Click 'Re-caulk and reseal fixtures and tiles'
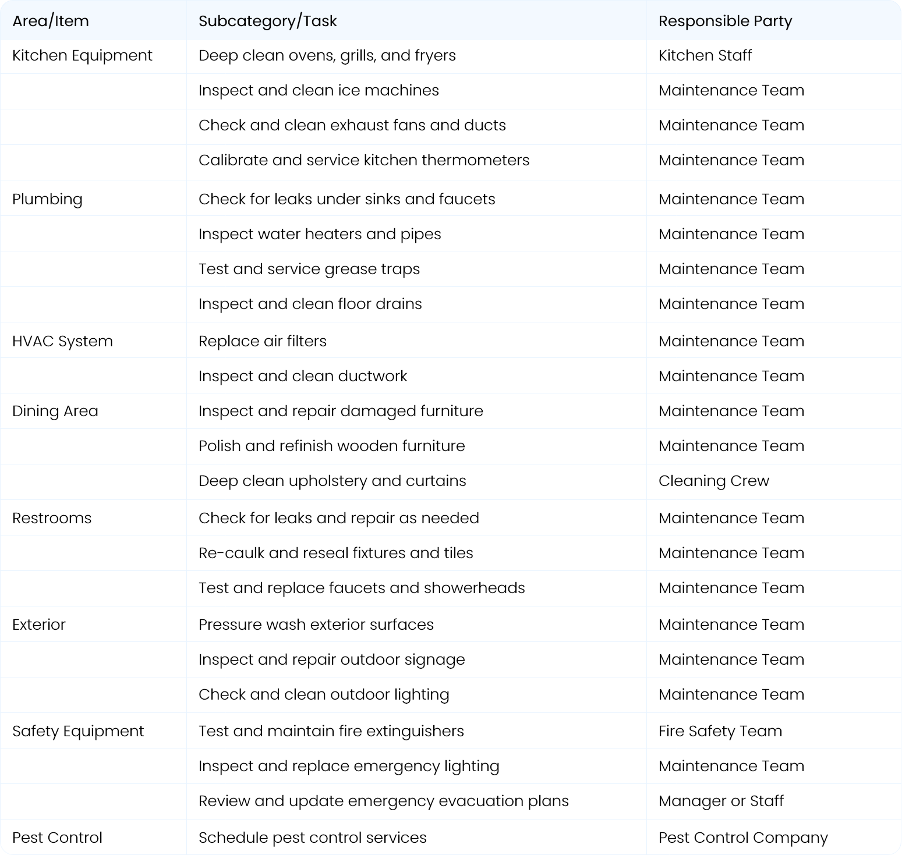 point(336,553)
